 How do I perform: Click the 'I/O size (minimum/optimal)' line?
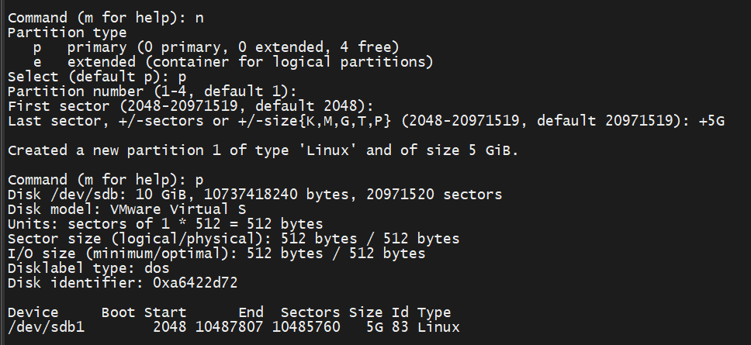tap(216, 254)
